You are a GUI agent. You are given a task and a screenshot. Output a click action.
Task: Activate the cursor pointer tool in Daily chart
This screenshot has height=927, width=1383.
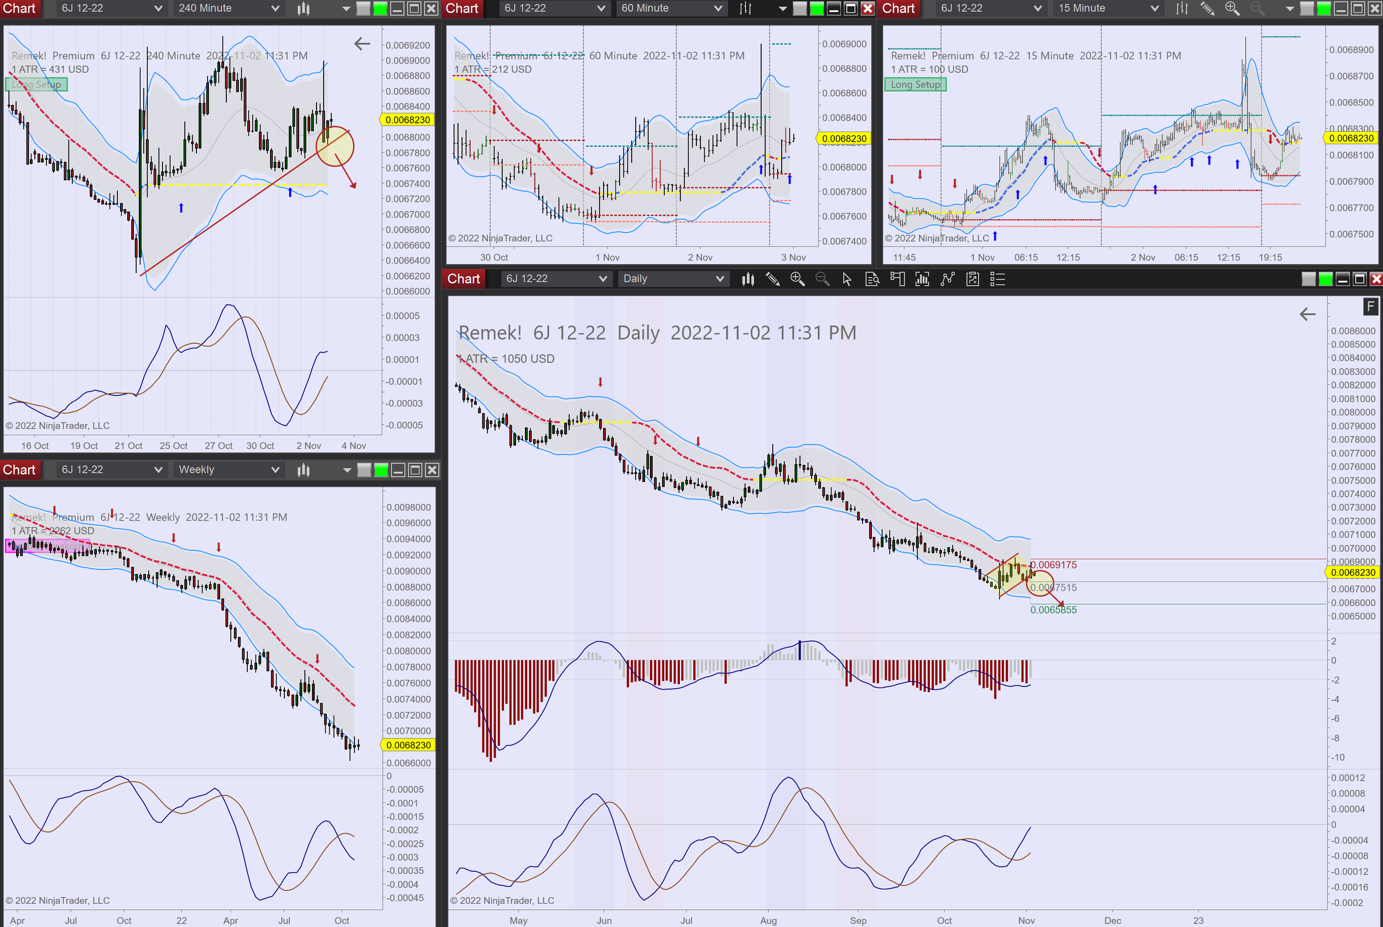pos(847,279)
